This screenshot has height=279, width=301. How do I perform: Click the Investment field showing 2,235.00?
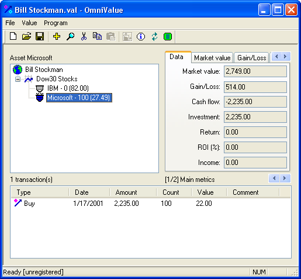point(255,117)
